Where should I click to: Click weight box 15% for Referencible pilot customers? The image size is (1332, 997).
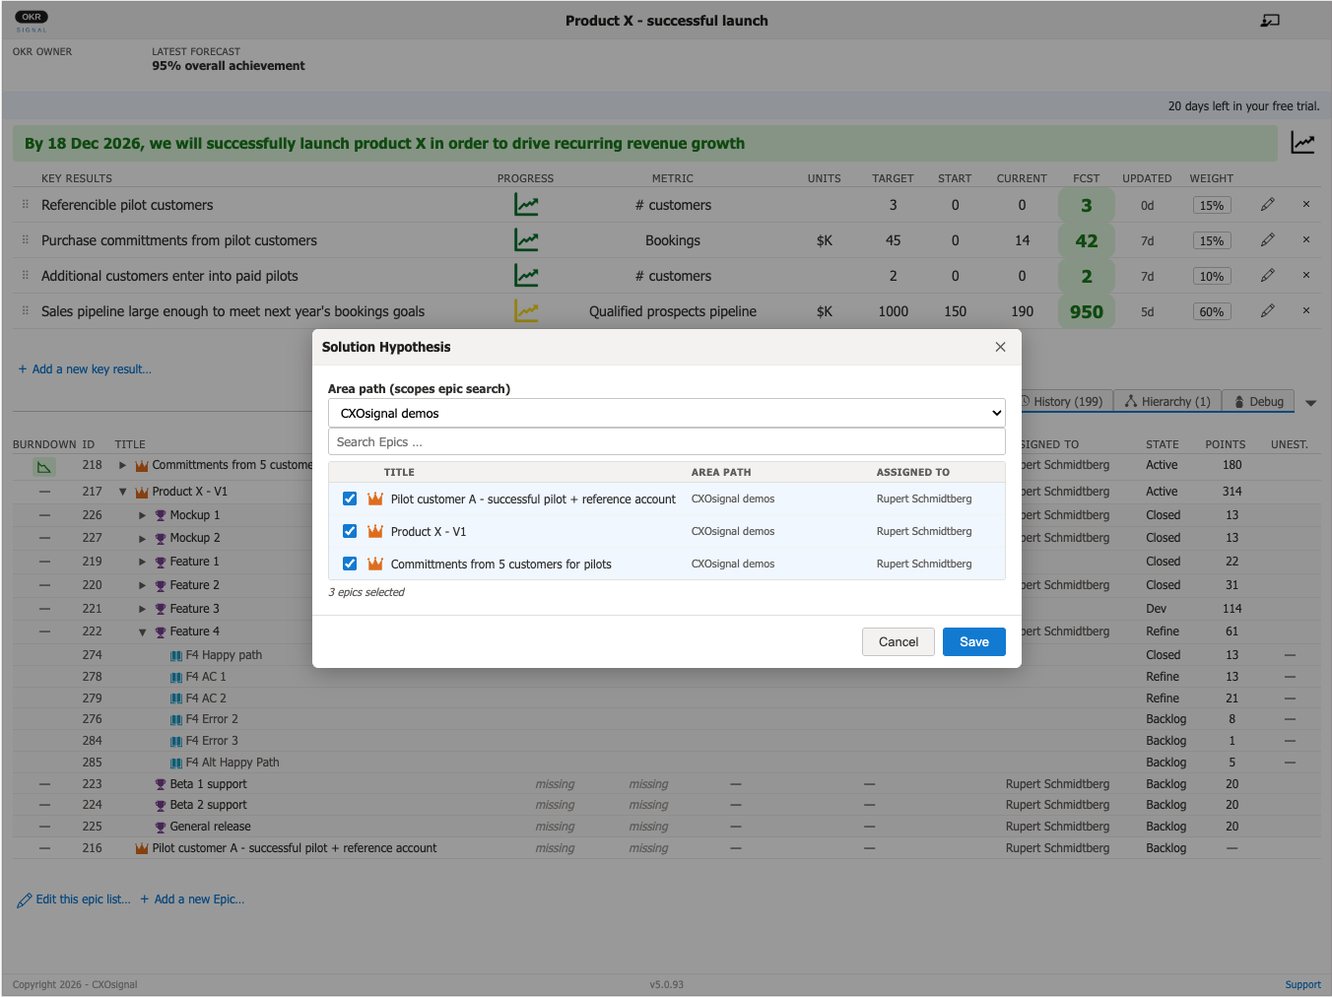point(1212,206)
